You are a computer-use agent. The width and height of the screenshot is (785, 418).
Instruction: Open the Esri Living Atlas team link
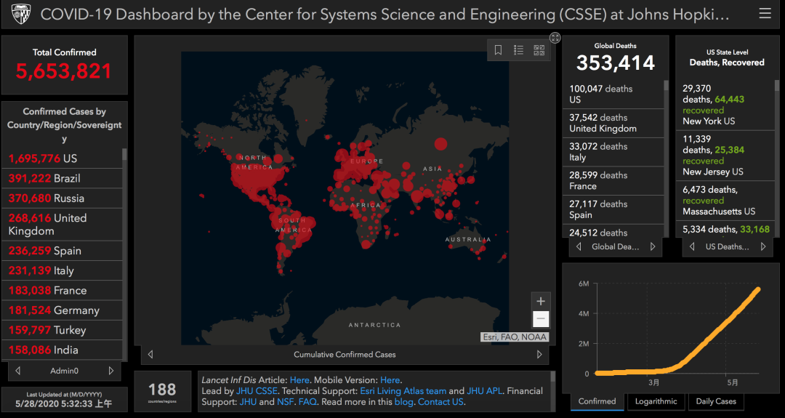(x=403, y=391)
